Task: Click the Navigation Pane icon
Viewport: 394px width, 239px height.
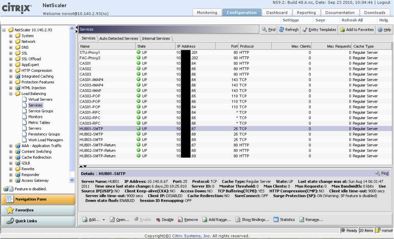Action: tap(10, 199)
